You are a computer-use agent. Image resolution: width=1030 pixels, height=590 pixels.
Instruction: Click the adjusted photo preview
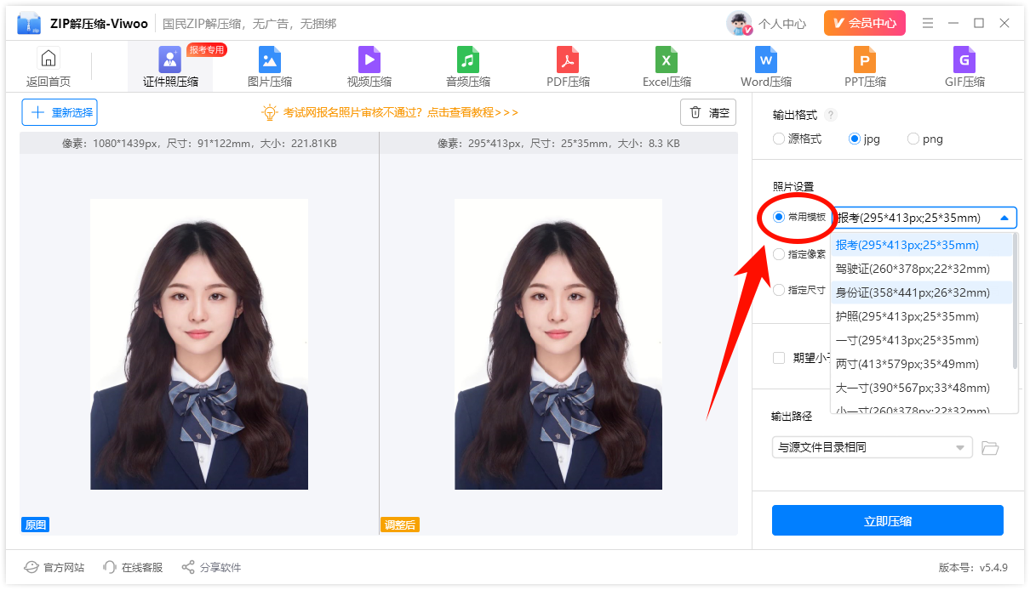click(558, 344)
